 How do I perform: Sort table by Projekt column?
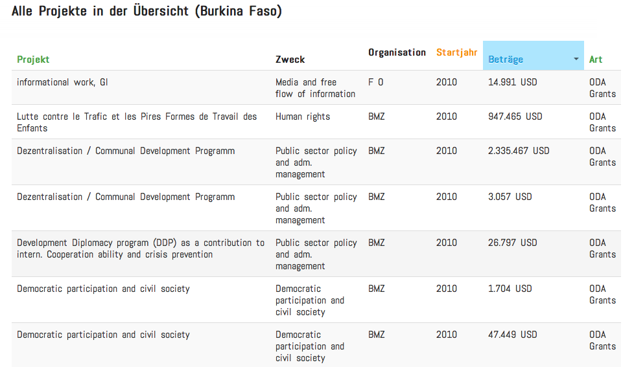(x=33, y=60)
